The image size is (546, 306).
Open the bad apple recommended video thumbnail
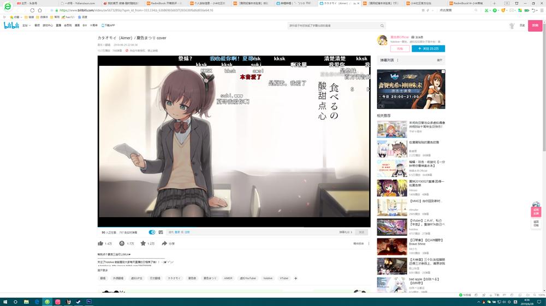[x=391, y=285]
